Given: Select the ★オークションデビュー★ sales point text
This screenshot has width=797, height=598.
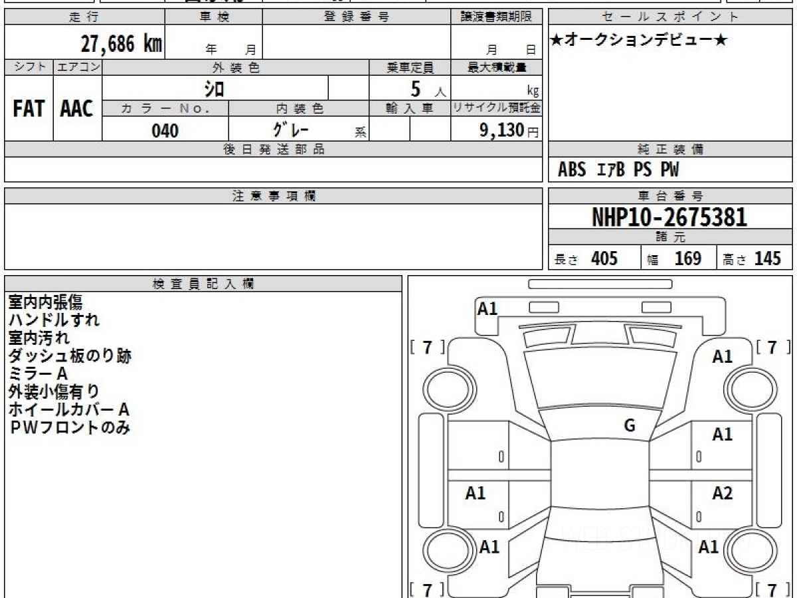Looking at the screenshot, I should (639, 41).
